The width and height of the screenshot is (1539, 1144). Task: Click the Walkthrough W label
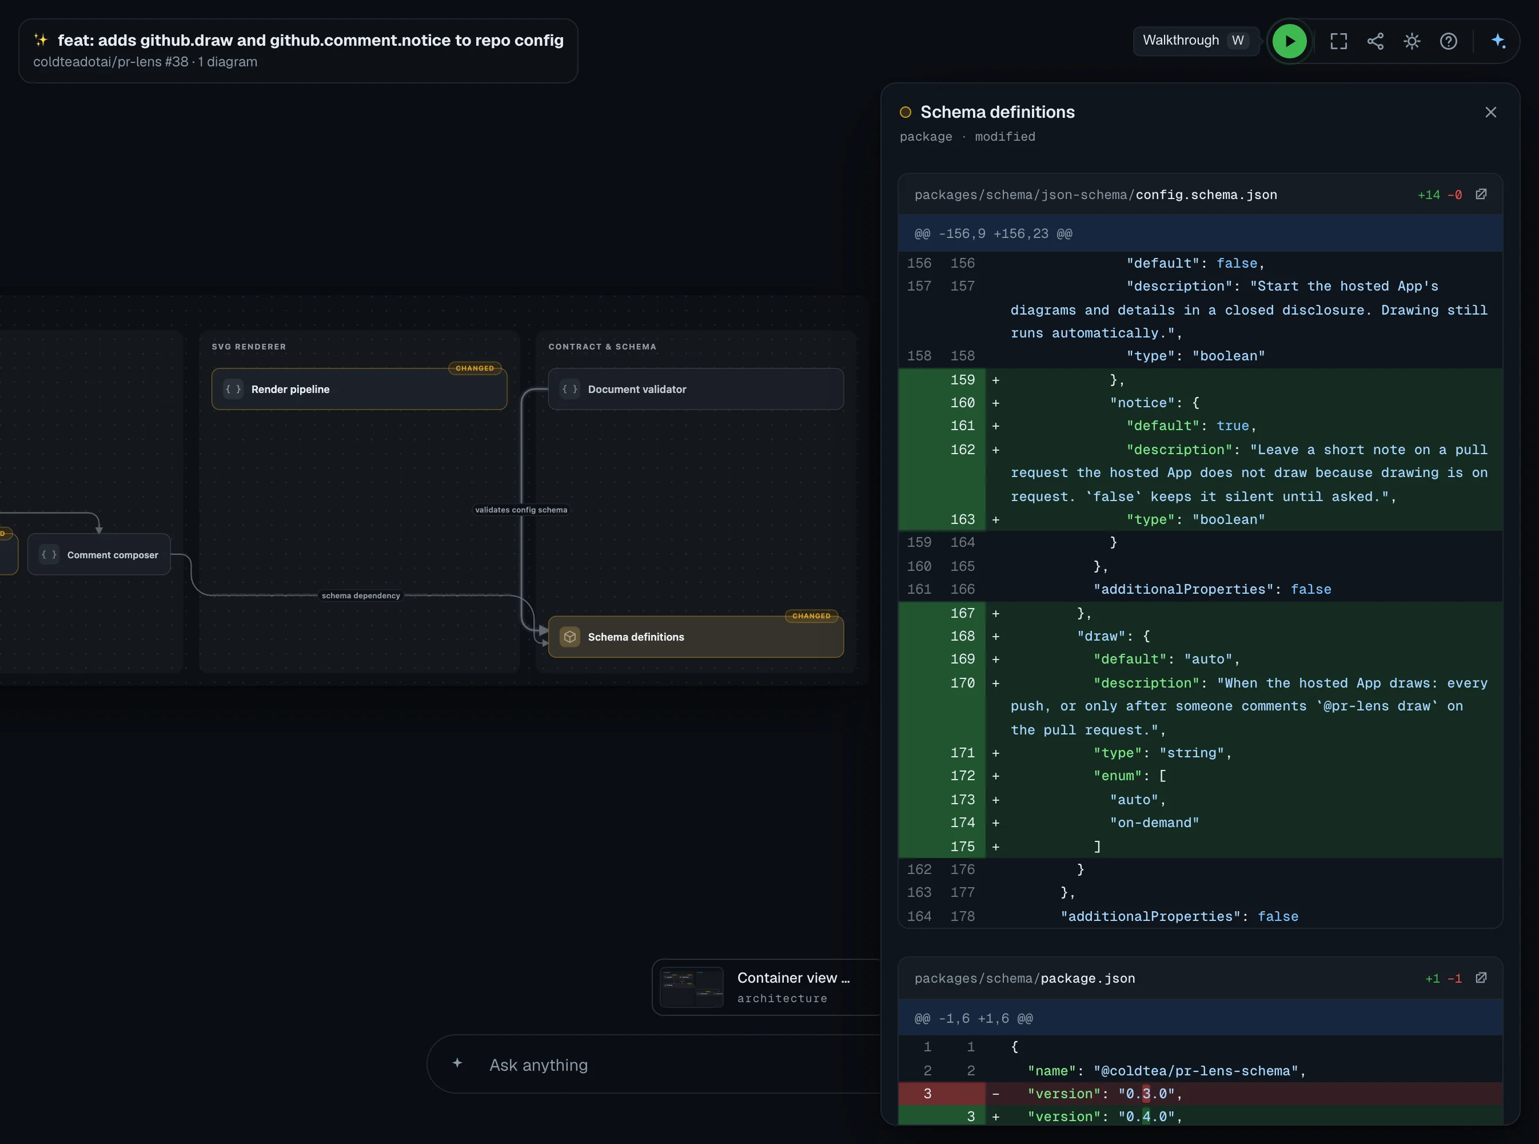click(x=1196, y=40)
